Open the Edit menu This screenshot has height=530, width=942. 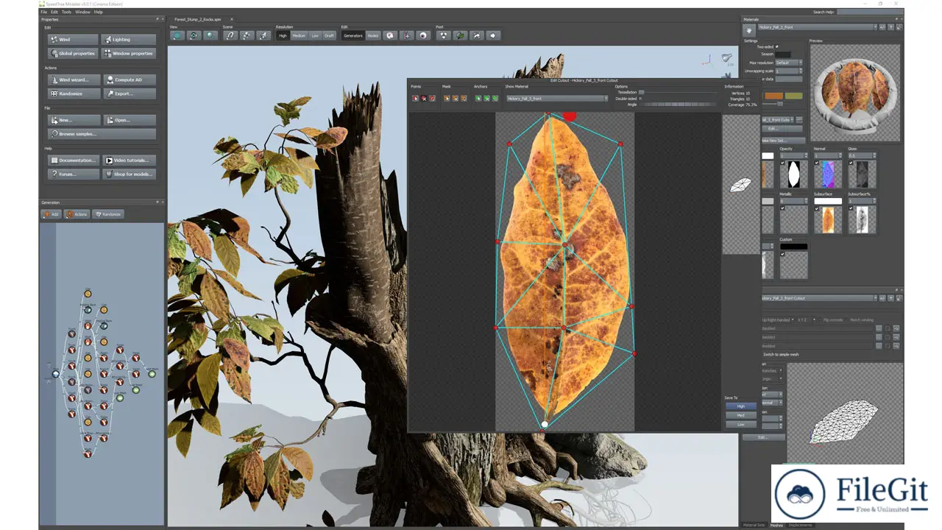tap(54, 12)
